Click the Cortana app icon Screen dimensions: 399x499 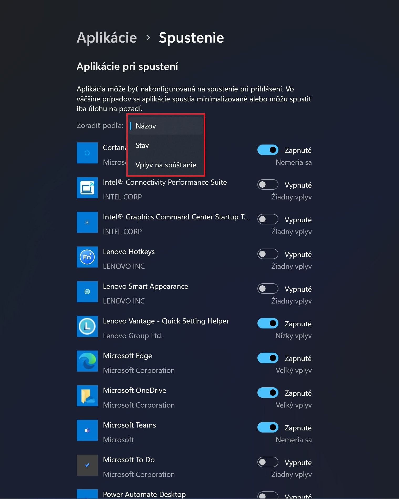(87, 153)
